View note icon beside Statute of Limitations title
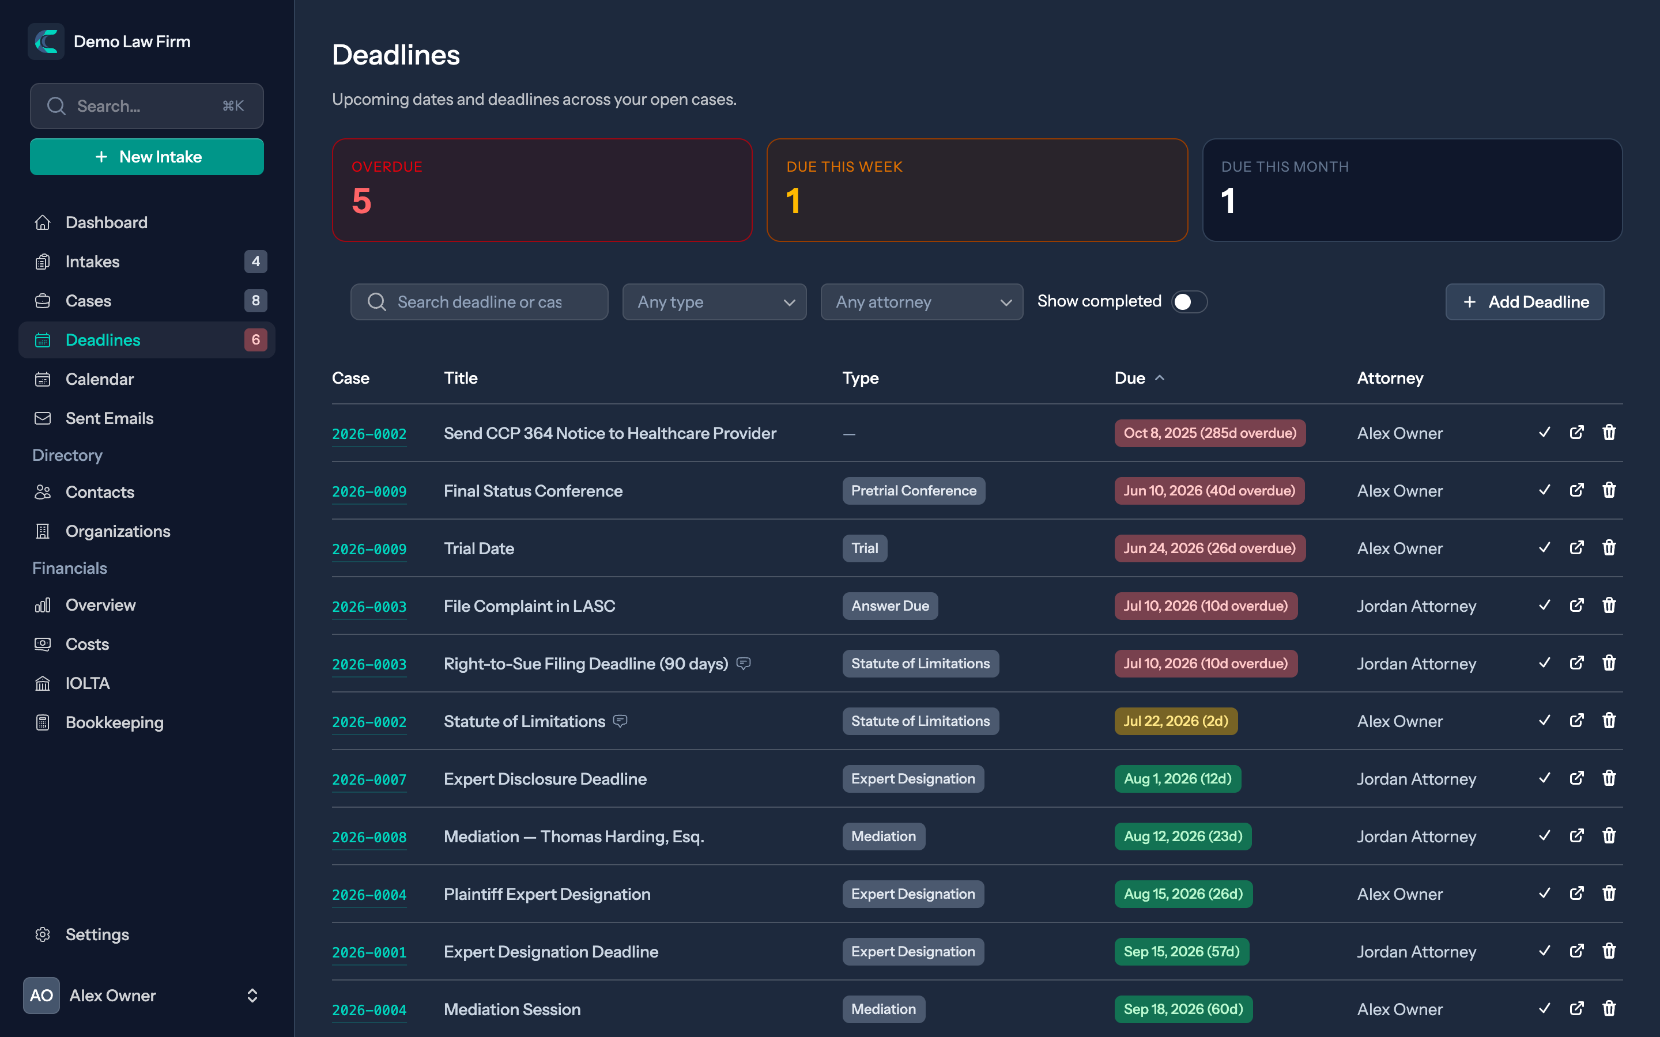Image resolution: width=1660 pixels, height=1037 pixels. coord(620,721)
